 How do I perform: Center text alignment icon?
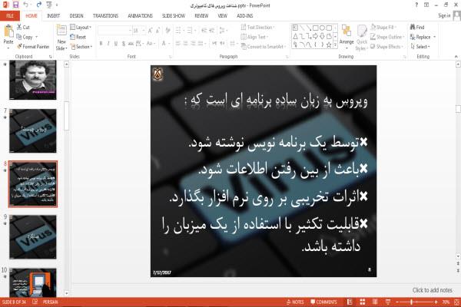point(185,44)
